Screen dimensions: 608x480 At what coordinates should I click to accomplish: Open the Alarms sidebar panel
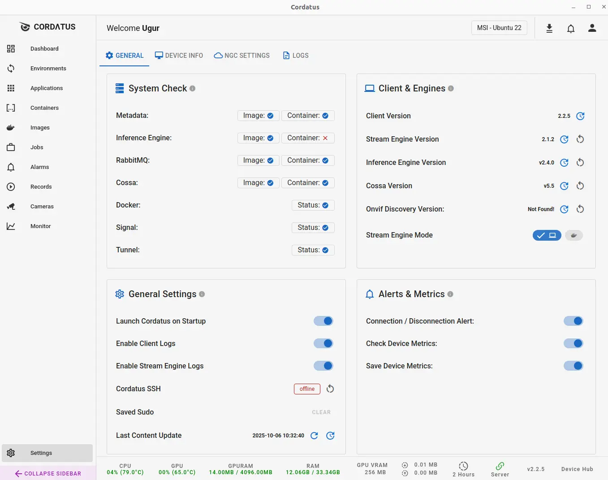[x=39, y=167]
